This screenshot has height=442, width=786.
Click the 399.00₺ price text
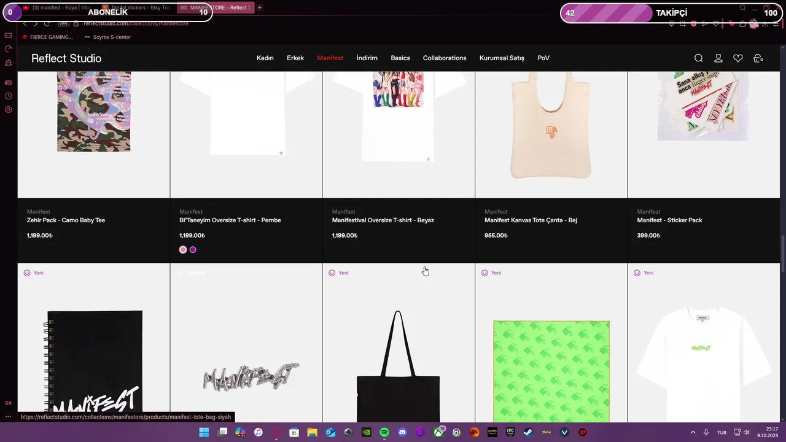(x=648, y=236)
